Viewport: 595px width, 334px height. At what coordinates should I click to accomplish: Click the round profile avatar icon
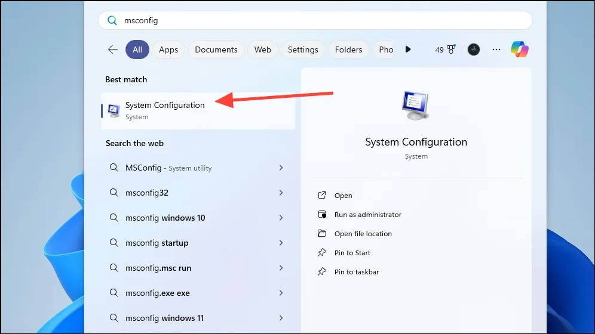click(x=473, y=50)
